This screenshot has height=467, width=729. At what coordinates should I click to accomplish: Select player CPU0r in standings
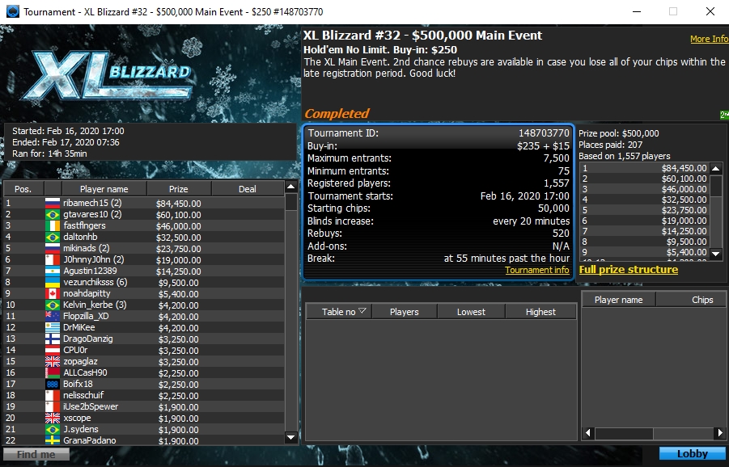tap(144, 350)
